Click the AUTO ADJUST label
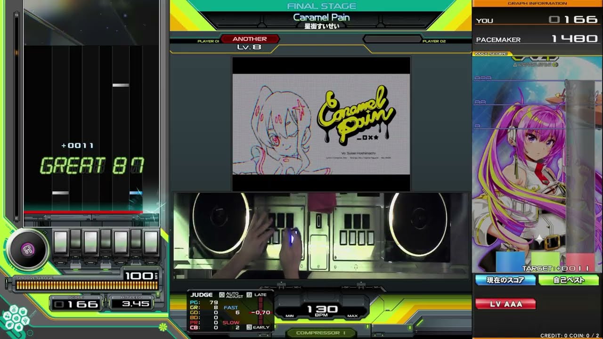The image size is (603, 339). 235,295
